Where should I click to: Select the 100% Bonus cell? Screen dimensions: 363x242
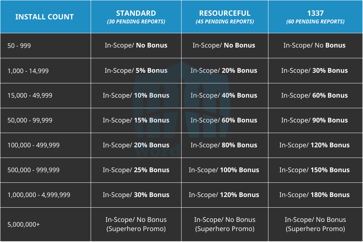click(224, 170)
